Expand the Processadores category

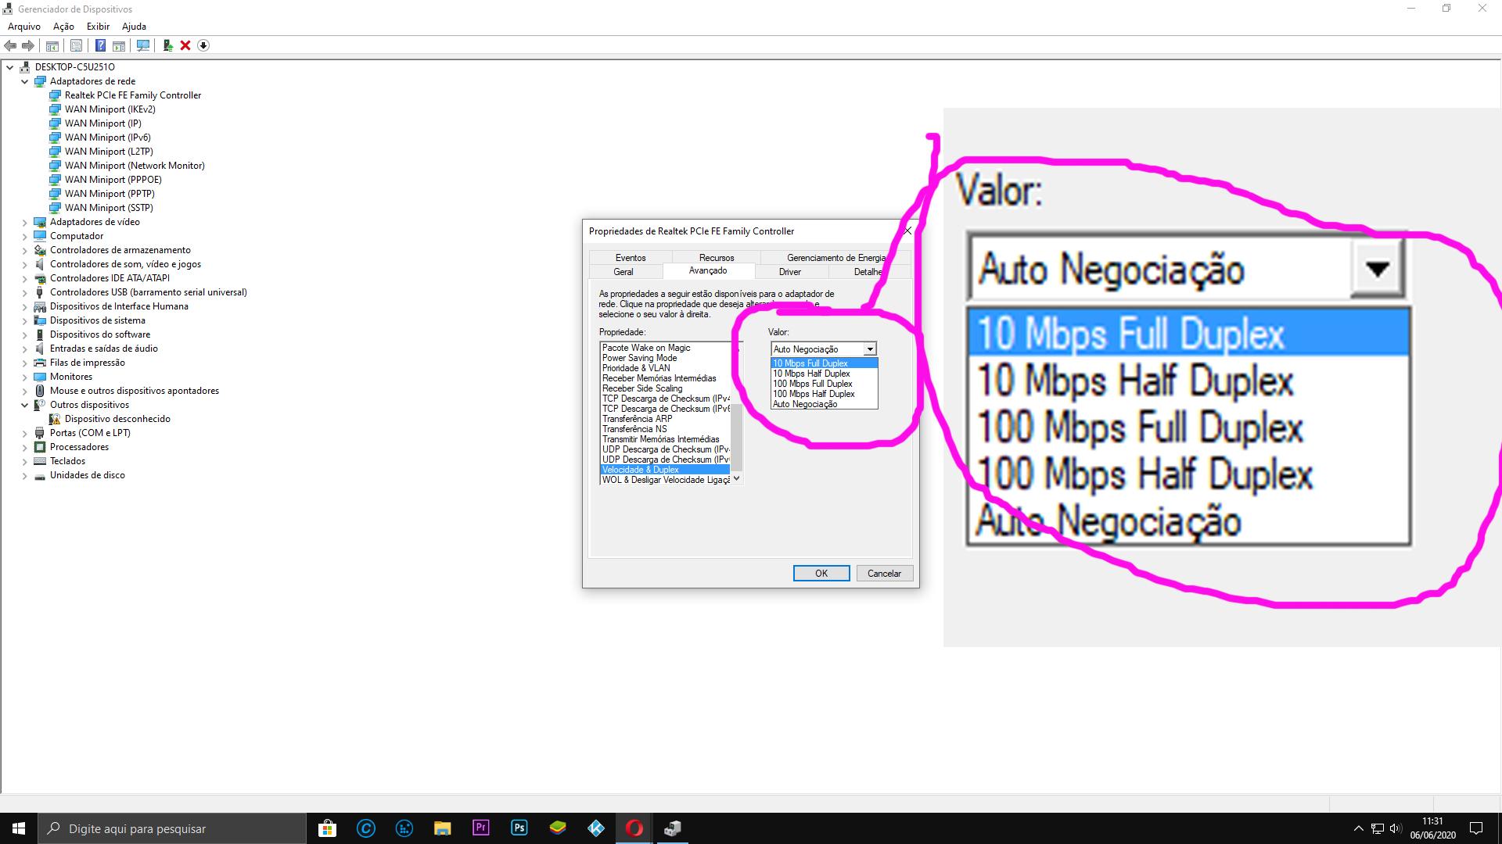(24, 447)
